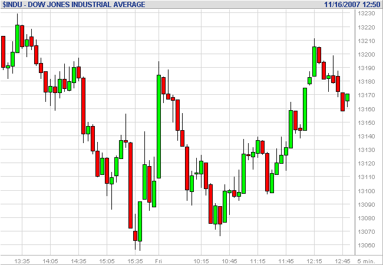Select the 13060 price axis label

tap(366, 245)
